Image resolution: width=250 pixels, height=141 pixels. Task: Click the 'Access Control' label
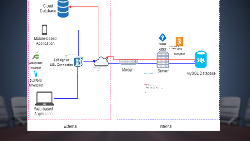(x=162, y=46)
